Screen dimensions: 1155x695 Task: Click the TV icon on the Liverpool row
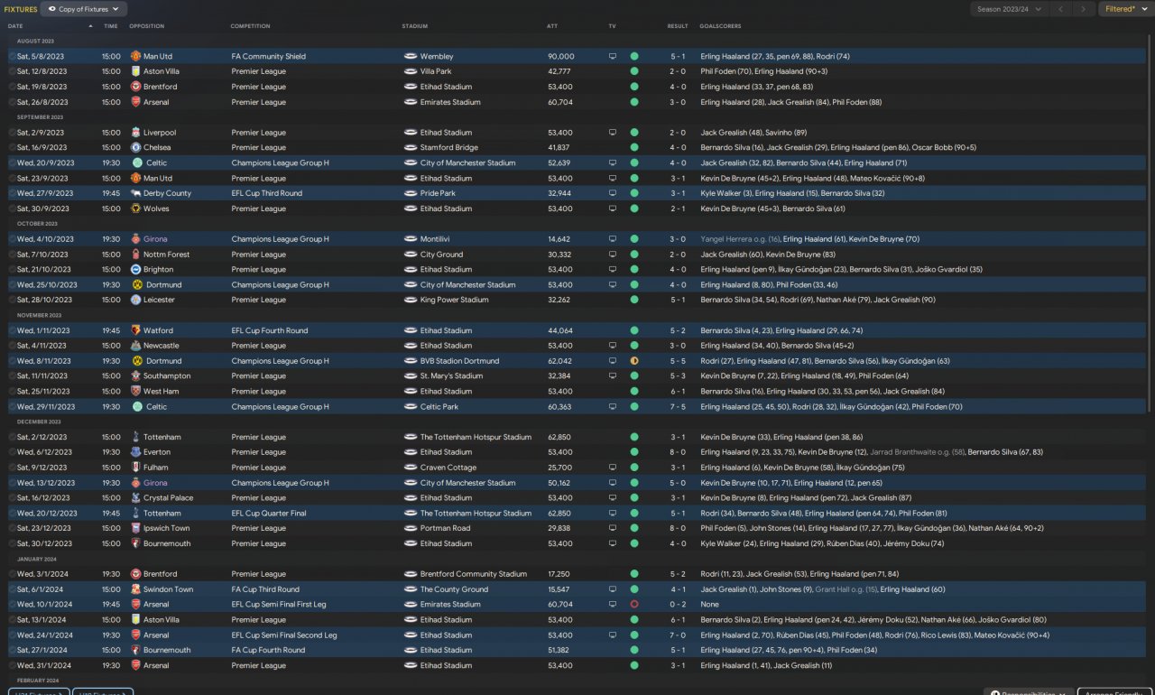613,132
